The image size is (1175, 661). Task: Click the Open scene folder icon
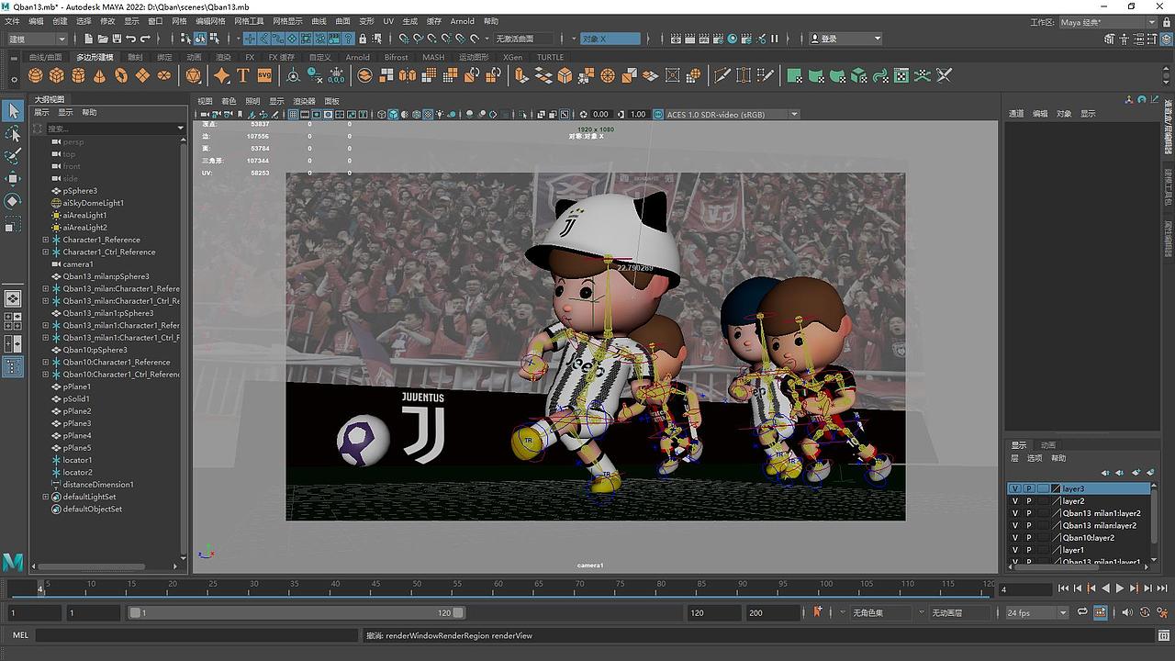tap(103, 39)
